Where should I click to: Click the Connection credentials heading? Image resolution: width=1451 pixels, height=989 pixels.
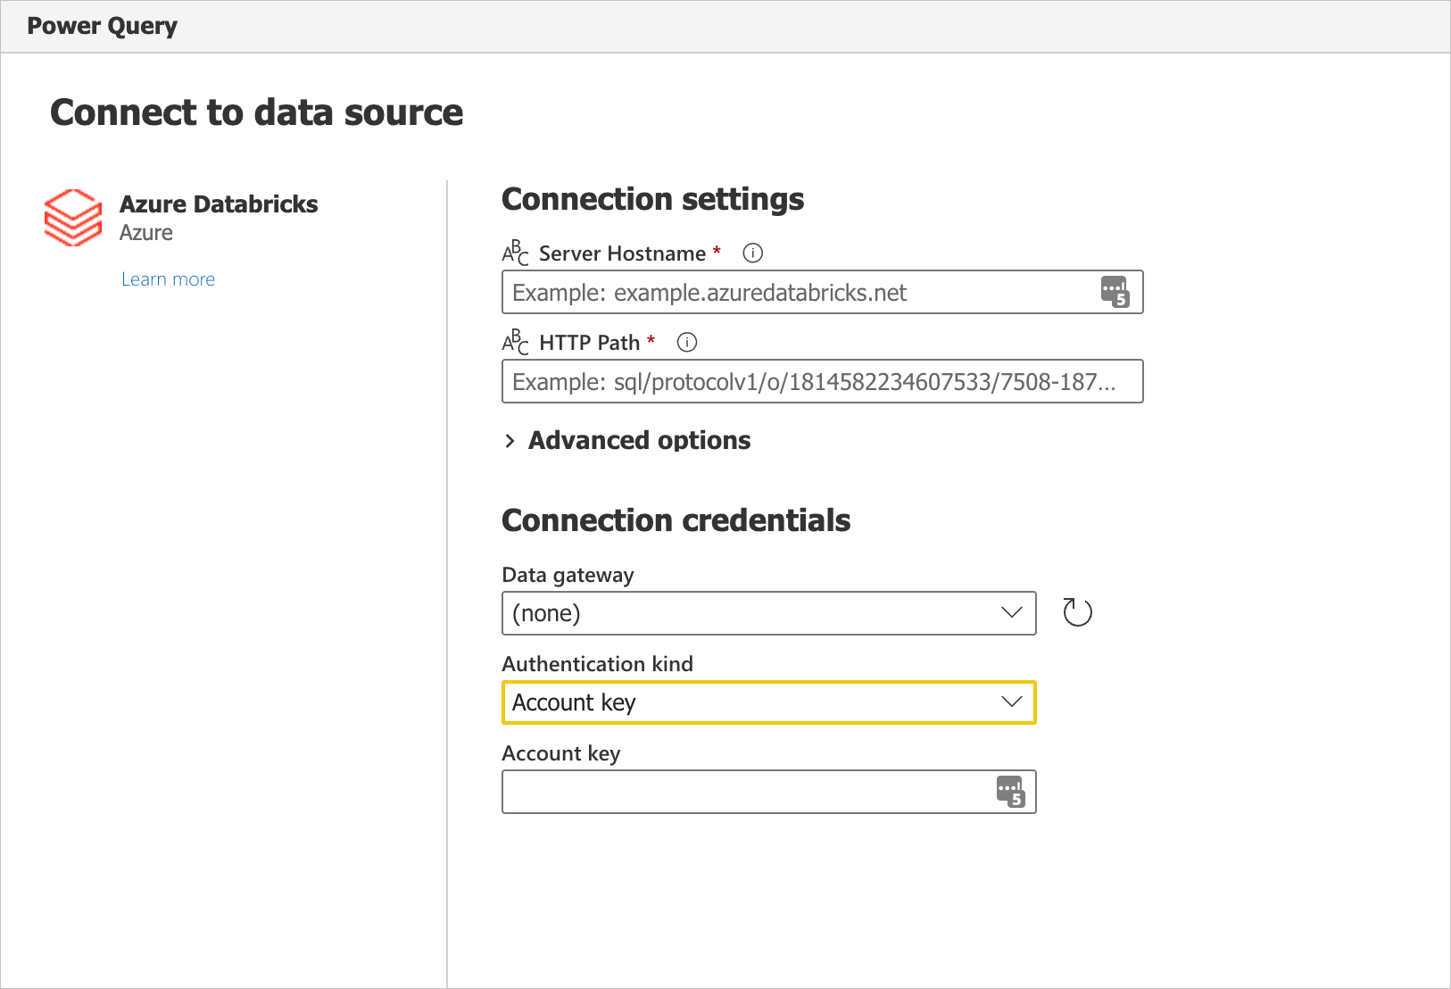click(x=676, y=519)
